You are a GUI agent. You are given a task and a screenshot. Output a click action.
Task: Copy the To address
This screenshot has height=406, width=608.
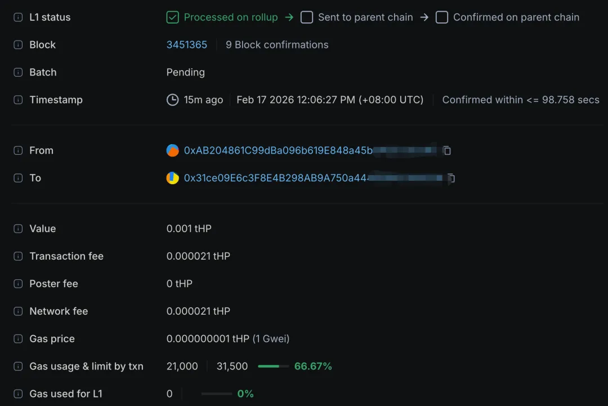point(451,179)
